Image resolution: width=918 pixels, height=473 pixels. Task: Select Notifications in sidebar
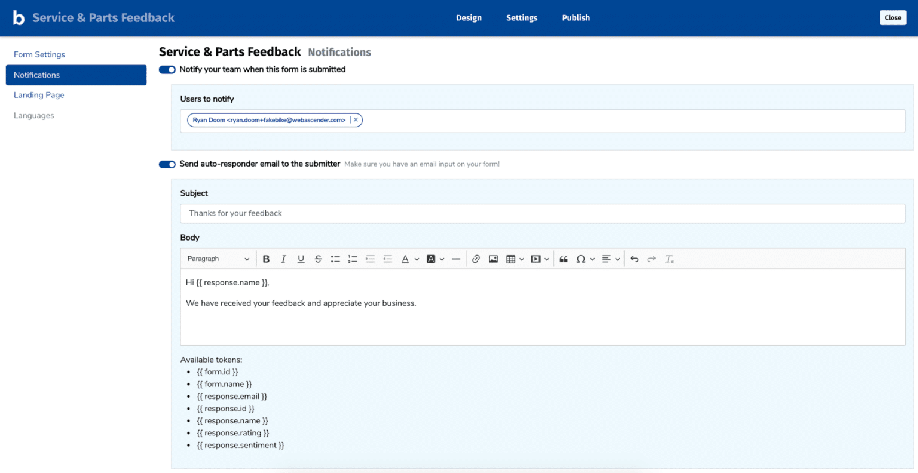tap(76, 75)
